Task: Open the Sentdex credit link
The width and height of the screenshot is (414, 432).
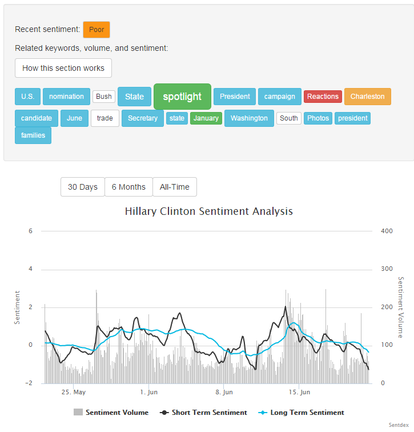Action: click(x=399, y=425)
